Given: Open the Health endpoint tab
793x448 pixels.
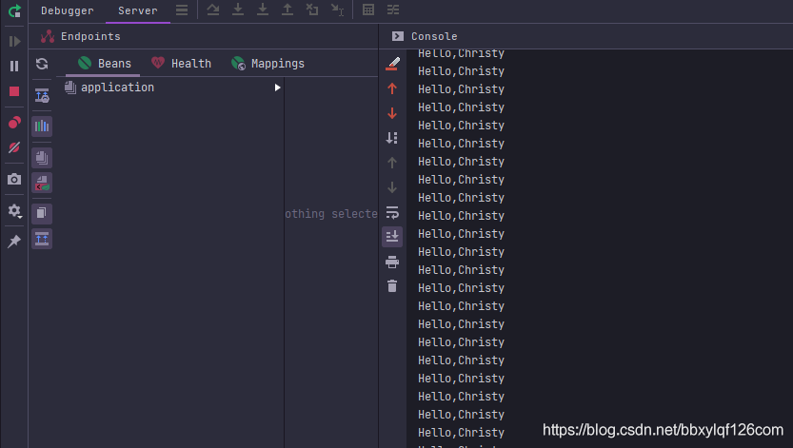Looking at the screenshot, I should (181, 64).
